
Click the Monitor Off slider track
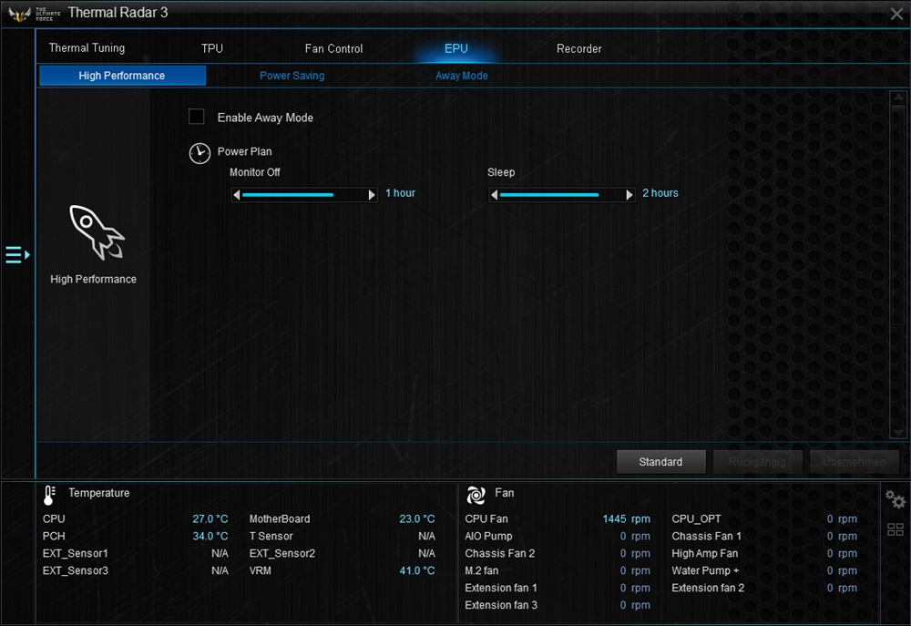point(304,195)
